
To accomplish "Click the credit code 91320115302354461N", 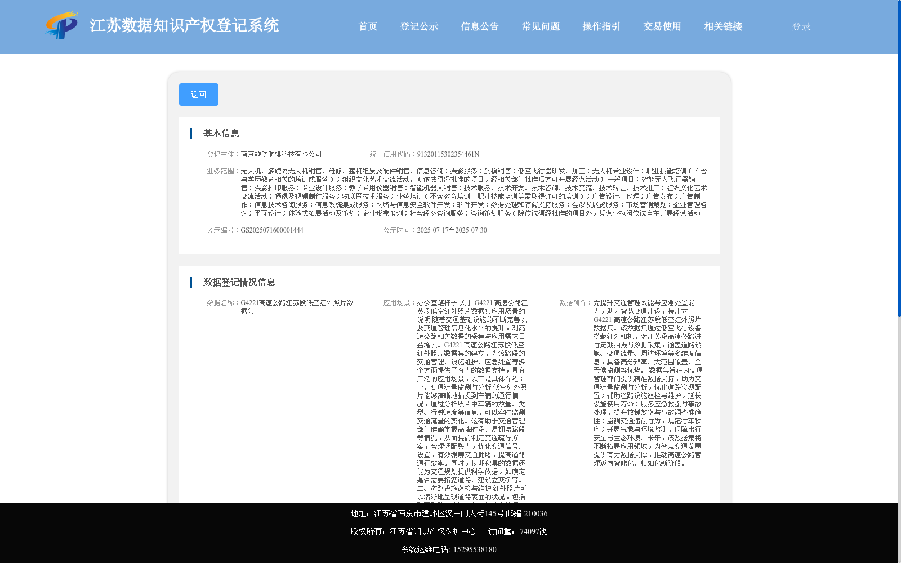I will 448,154.
